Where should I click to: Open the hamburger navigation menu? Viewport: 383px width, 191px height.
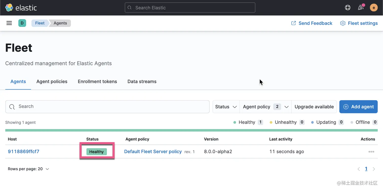coord(9,23)
